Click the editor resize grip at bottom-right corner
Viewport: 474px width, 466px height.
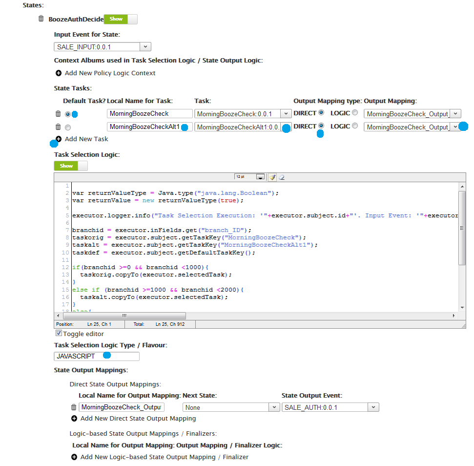464,326
